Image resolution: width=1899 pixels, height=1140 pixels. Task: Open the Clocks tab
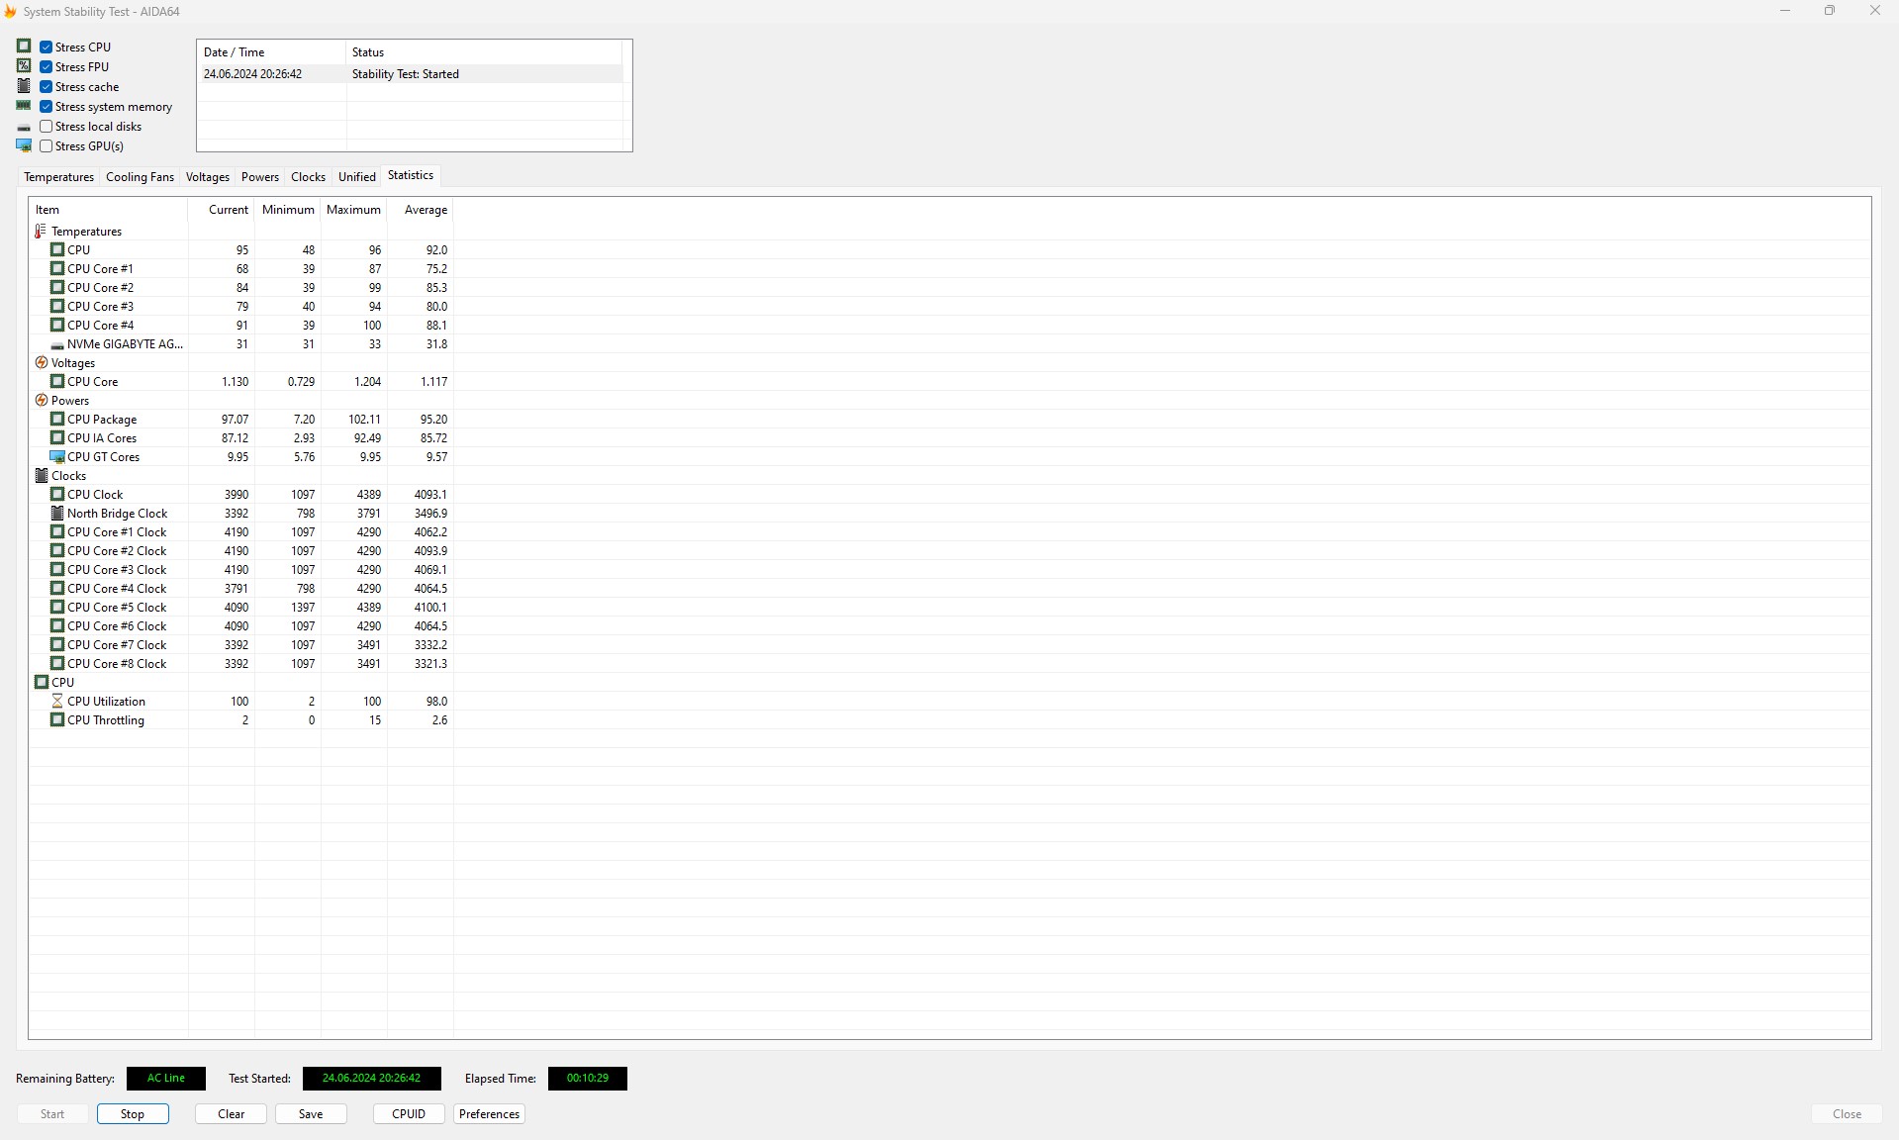tap(308, 177)
